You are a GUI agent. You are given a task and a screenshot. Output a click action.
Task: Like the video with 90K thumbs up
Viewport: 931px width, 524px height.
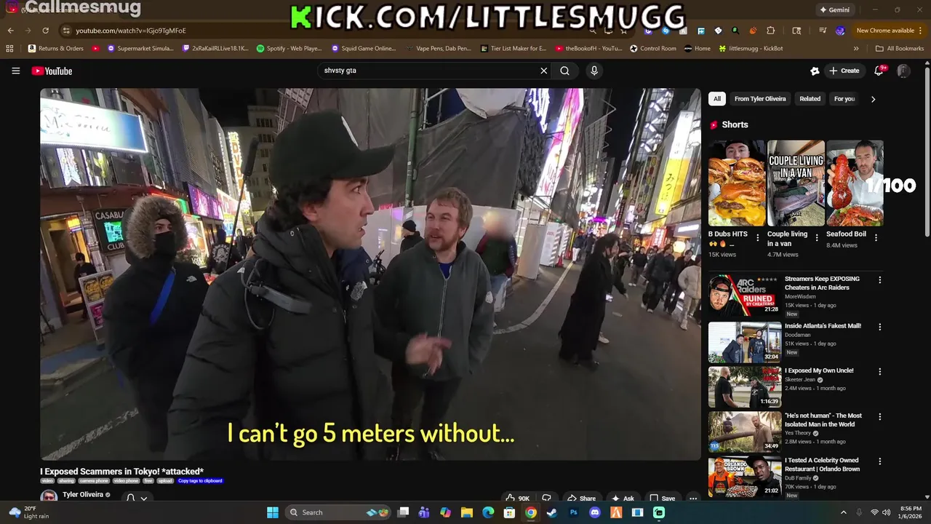click(x=518, y=498)
